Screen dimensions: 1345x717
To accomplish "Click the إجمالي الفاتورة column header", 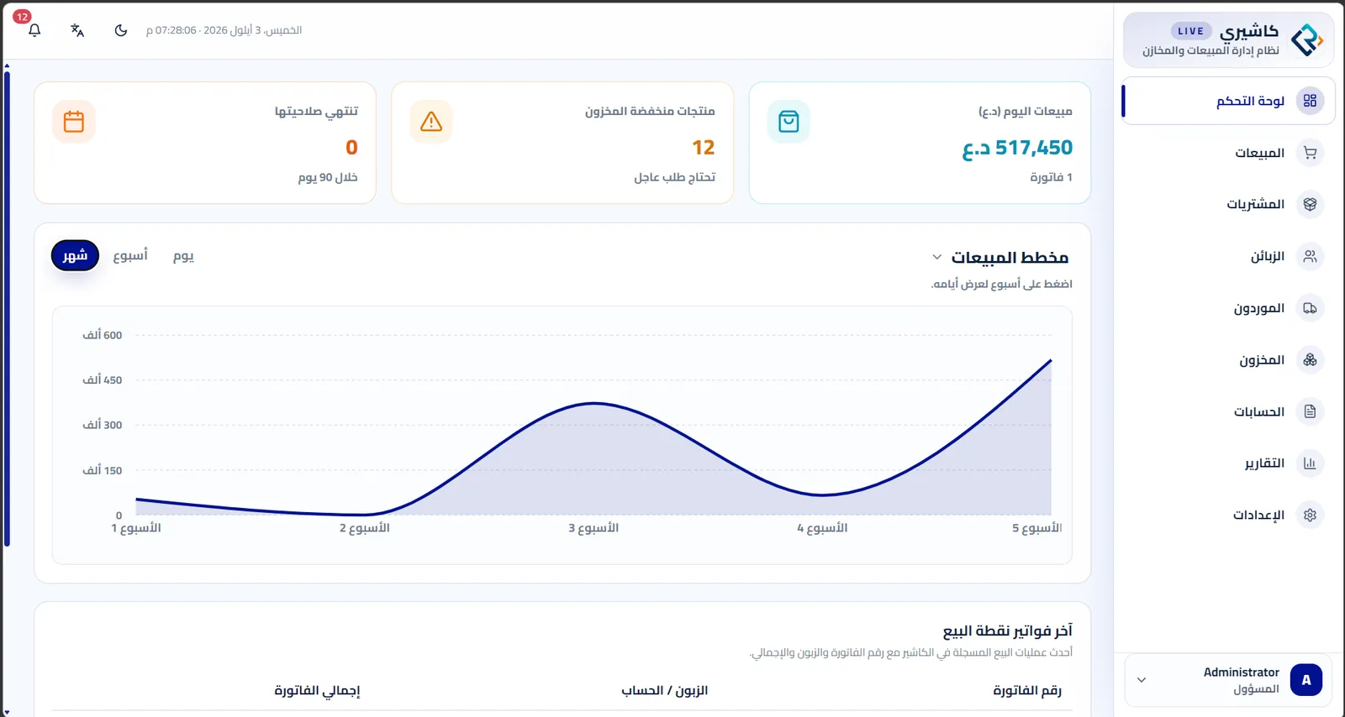I will (317, 691).
